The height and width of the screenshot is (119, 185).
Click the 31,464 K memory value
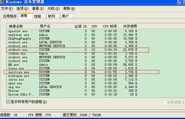pyautogui.click(x=130, y=35)
